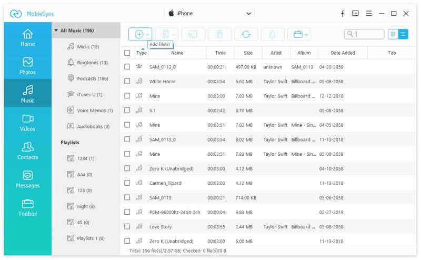Click the Delete trash icon

click(219, 34)
